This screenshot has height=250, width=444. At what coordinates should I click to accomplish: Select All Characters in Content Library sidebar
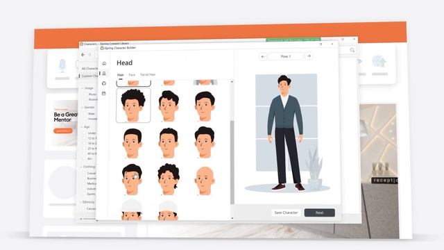click(89, 69)
